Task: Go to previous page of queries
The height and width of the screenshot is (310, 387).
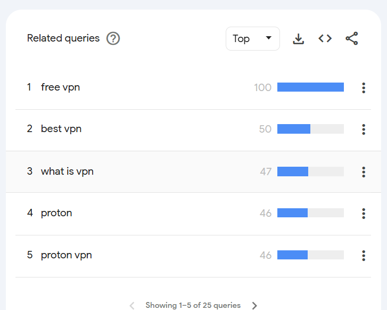Action: tap(132, 305)
